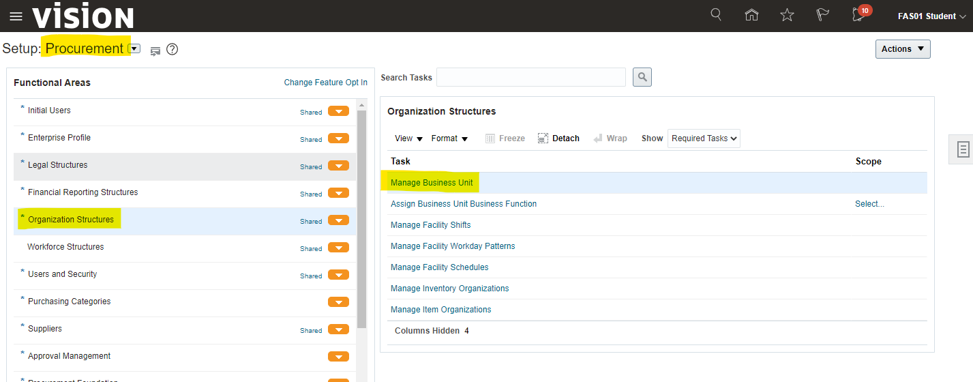Screen dimensions: 973x382
Task: Click the Manage Business Unit task link
Action: tap(432, 183)
